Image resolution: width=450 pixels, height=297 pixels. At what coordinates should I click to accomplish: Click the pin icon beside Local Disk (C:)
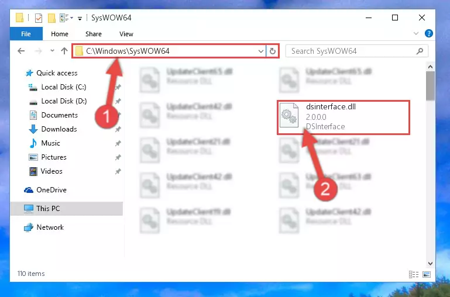pyautogui.click(x=118, y=87)
